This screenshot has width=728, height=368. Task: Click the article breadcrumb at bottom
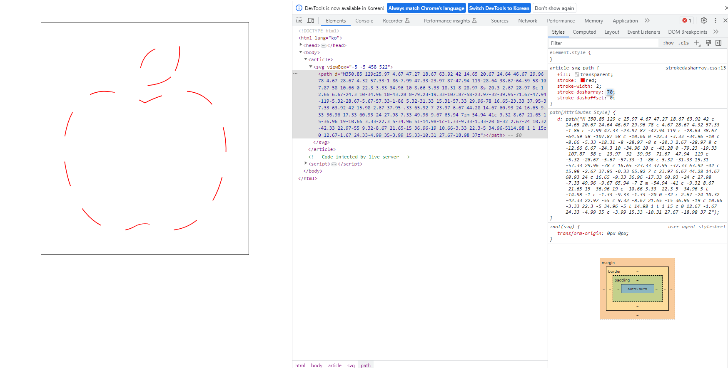point(335,365)
